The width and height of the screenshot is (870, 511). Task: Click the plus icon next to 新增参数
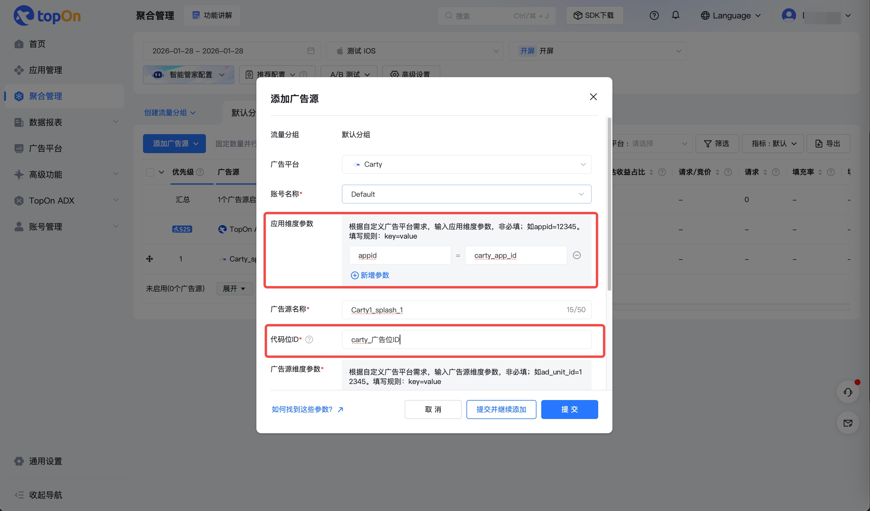tap(355, 275)
